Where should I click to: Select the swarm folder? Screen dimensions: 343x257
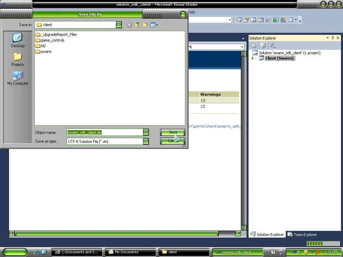[44, 52]
